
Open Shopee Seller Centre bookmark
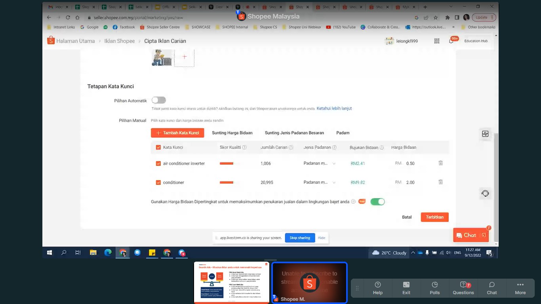pos(160,27)
